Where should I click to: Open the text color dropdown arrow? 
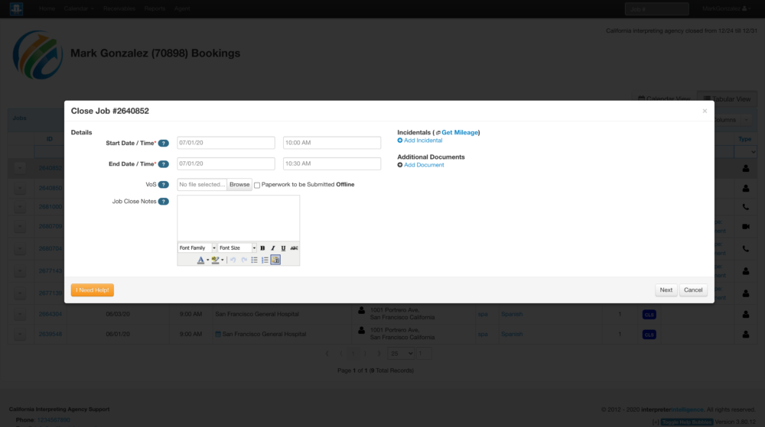[208, 260]
